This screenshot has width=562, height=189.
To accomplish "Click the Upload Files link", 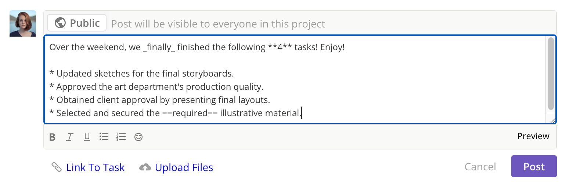I will coord(184,167).
